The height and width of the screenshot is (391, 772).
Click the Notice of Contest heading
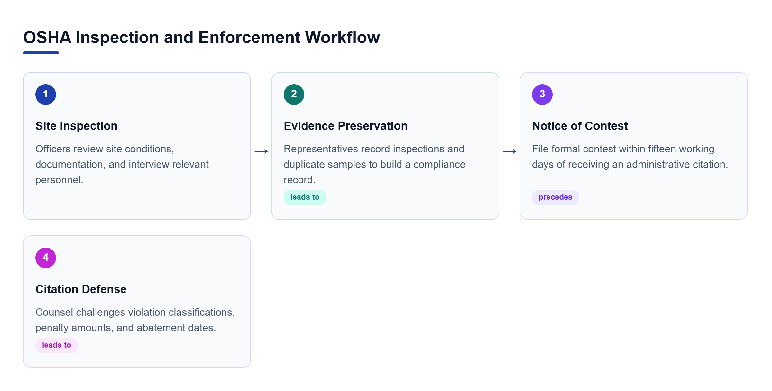pos(580,126)
